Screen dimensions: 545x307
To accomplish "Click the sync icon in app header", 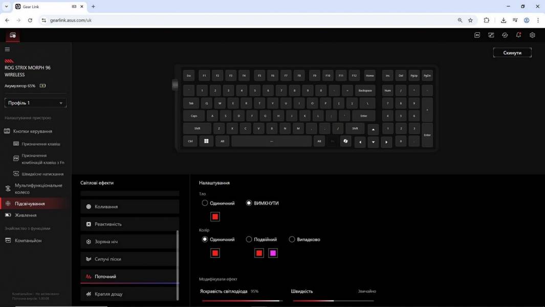I will pos(505,35).
